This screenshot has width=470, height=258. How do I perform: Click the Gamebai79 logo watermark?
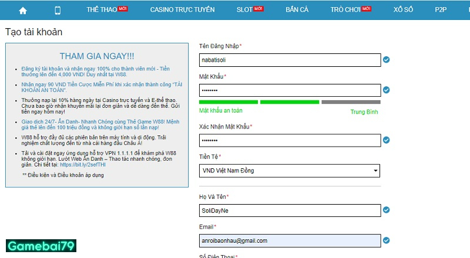41,246
